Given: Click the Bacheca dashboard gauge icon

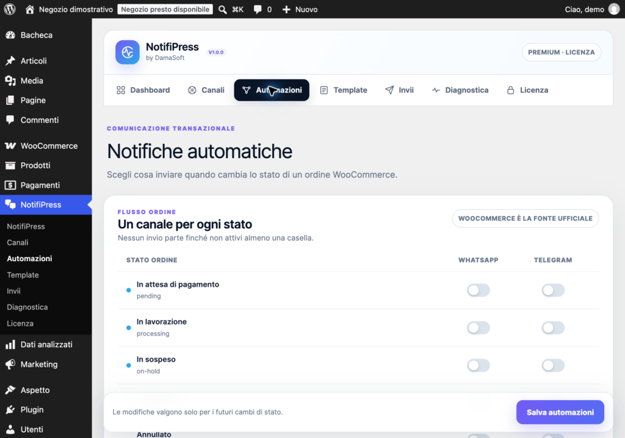Looking at the screenshot, I should (10, 35).
